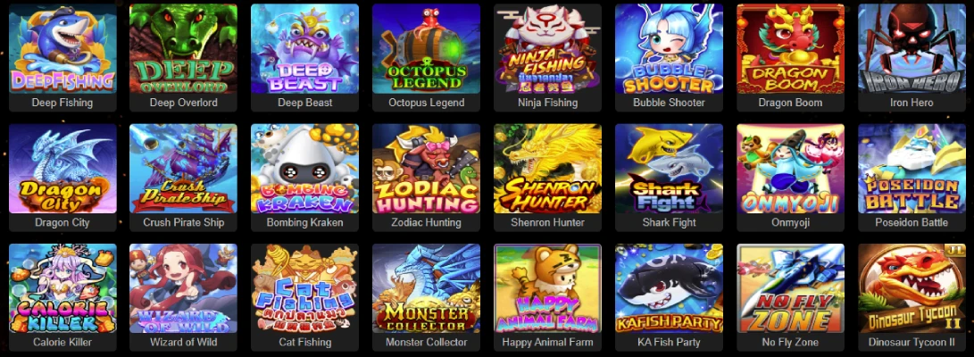
Task: Select the Dragon City game icon
Action: [62, 169]
